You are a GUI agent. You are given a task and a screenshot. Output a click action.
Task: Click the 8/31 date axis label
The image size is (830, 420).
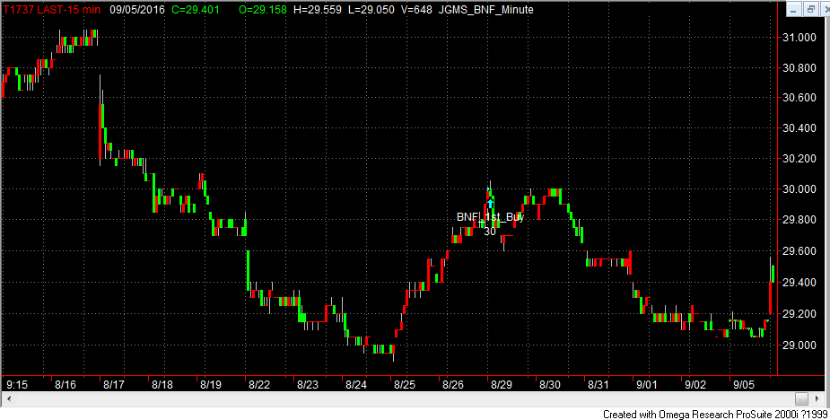click(x=598, y=384)
